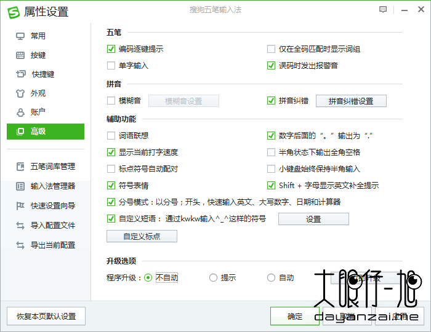Click the 快速设置向导 flag icon

click(x=20, y=206)
